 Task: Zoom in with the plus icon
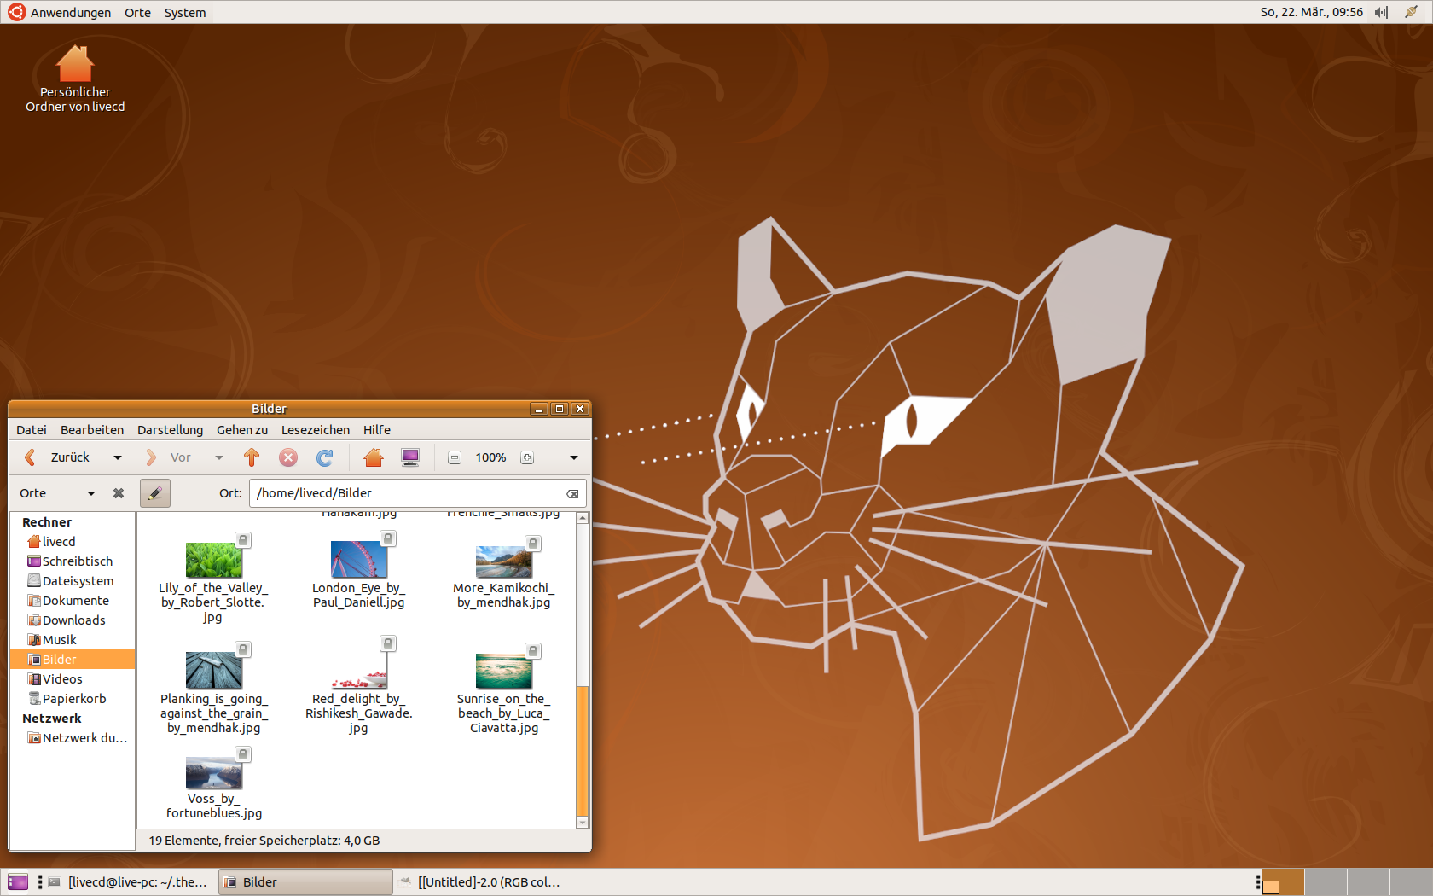coord(527,458)
